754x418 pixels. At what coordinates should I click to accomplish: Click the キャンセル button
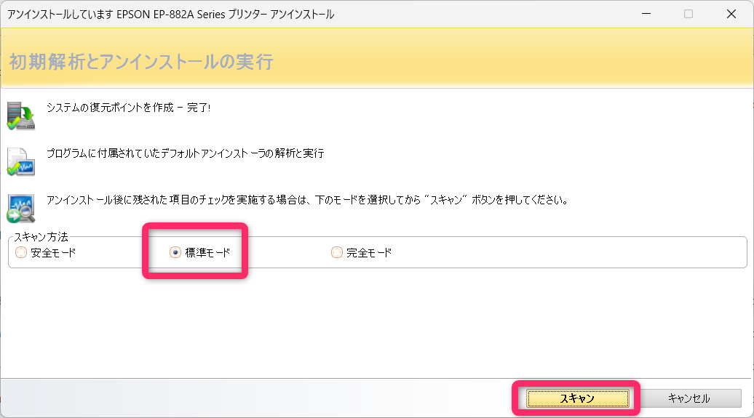688,398
